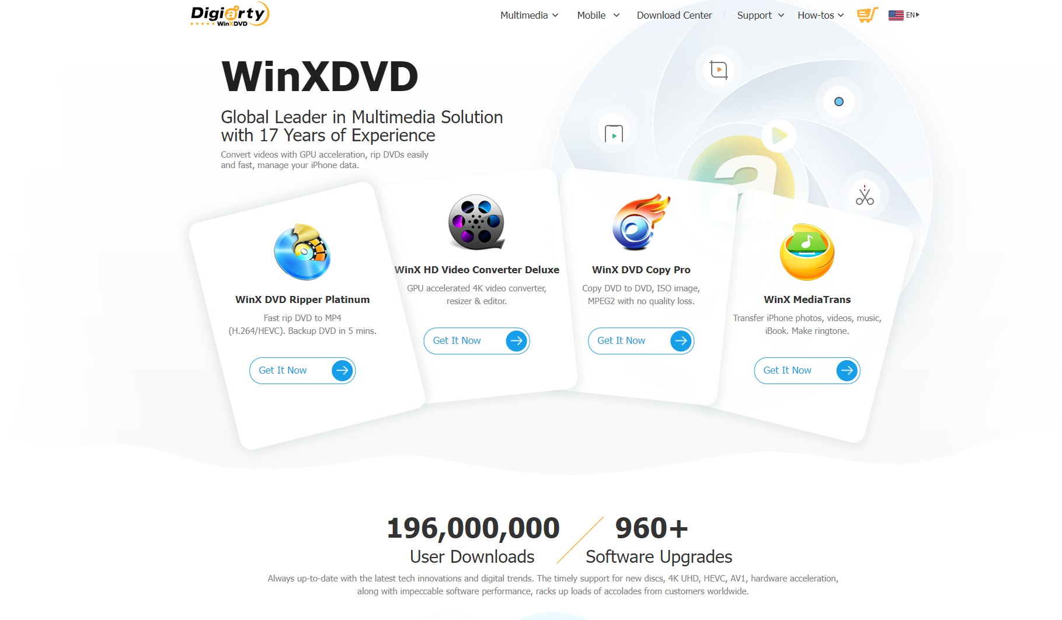Image resolution: width=1062 pixels, height=620 pixels.
Task: Click the WinX MediaTrans music icon
Action: [x=807, y=252]
